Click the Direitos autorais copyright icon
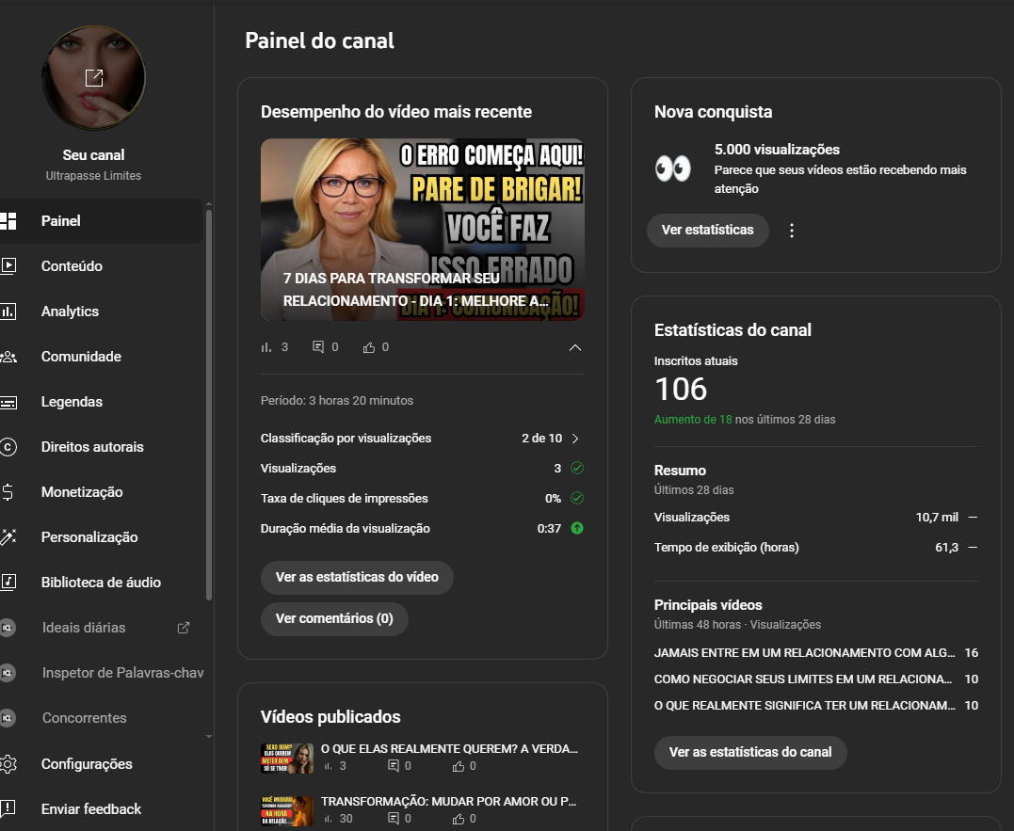The width and height of the screenshot is (1014, 831). pyautogui.click(x=8, y=447)
